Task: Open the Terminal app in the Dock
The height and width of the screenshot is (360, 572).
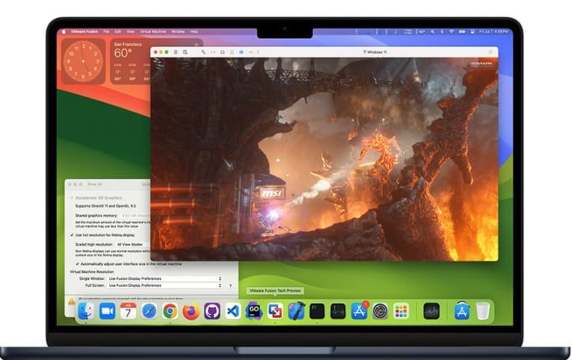Action: 317,311
